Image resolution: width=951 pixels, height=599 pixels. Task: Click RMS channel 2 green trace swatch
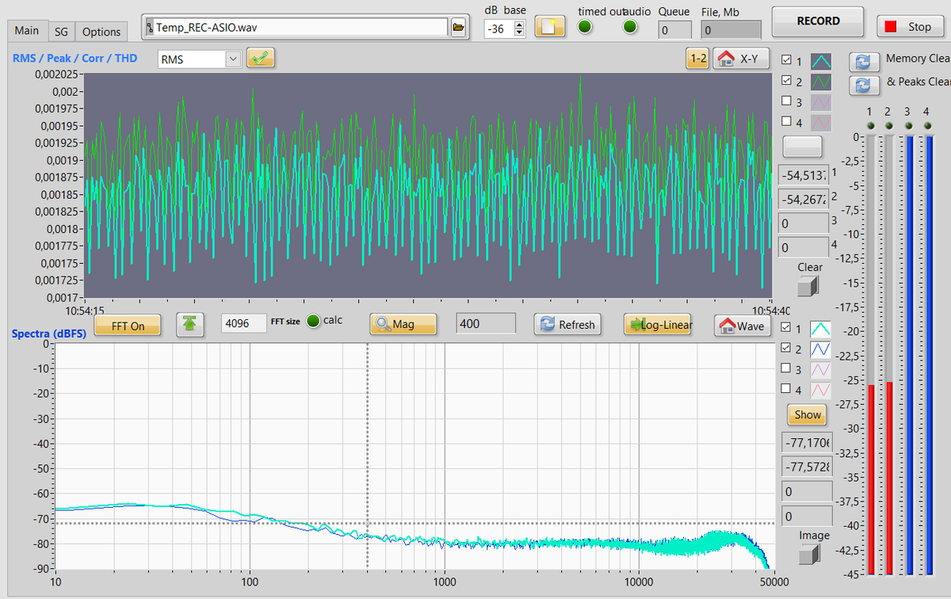click(x=819, y=82)
